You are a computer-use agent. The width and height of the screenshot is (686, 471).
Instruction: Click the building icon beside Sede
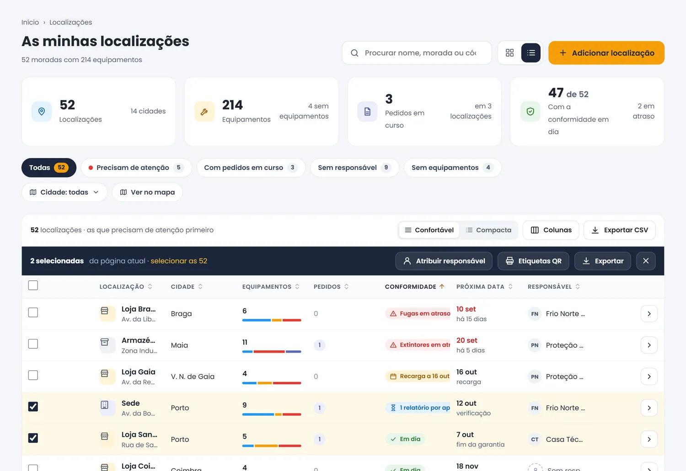pos(105,405)
